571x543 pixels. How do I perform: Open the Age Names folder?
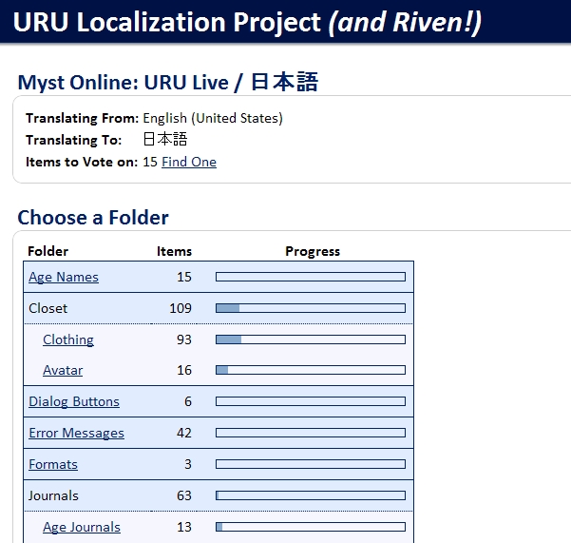pyautogui.click(x=64, y=277)
